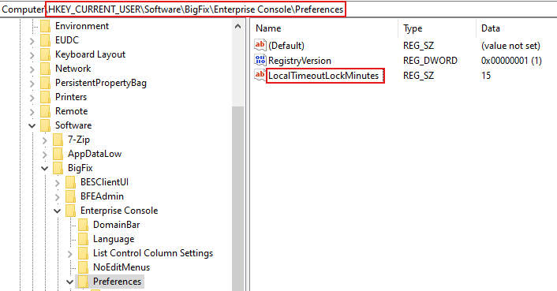Click the BigFix folder icon

[x=58, y=168]
